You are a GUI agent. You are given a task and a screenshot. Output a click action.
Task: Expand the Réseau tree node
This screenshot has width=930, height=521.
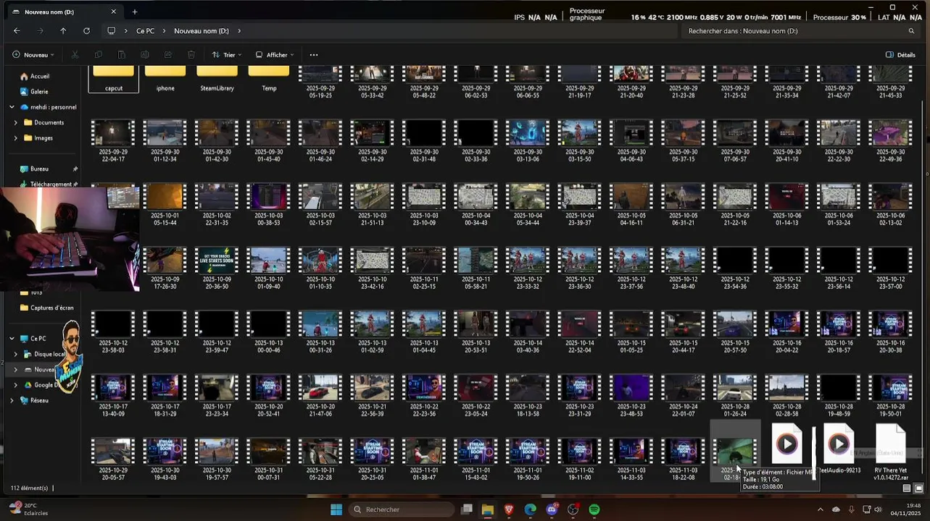click(12, 400)
